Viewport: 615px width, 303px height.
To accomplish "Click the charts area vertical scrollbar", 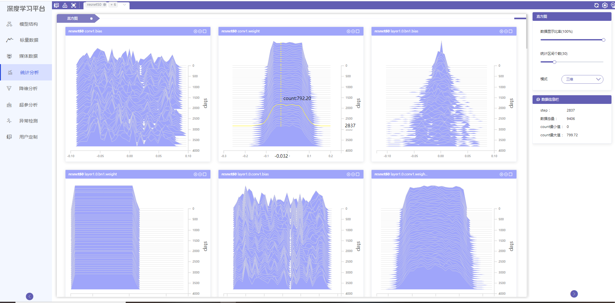I will coord(526,31).
